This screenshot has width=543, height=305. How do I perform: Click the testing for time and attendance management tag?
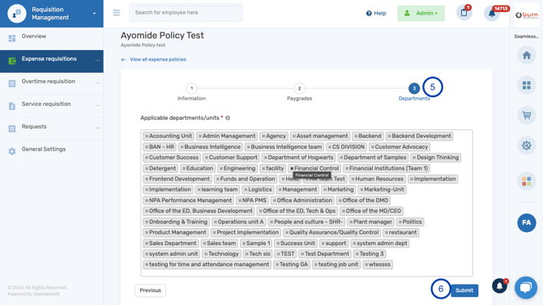[207, 265]
